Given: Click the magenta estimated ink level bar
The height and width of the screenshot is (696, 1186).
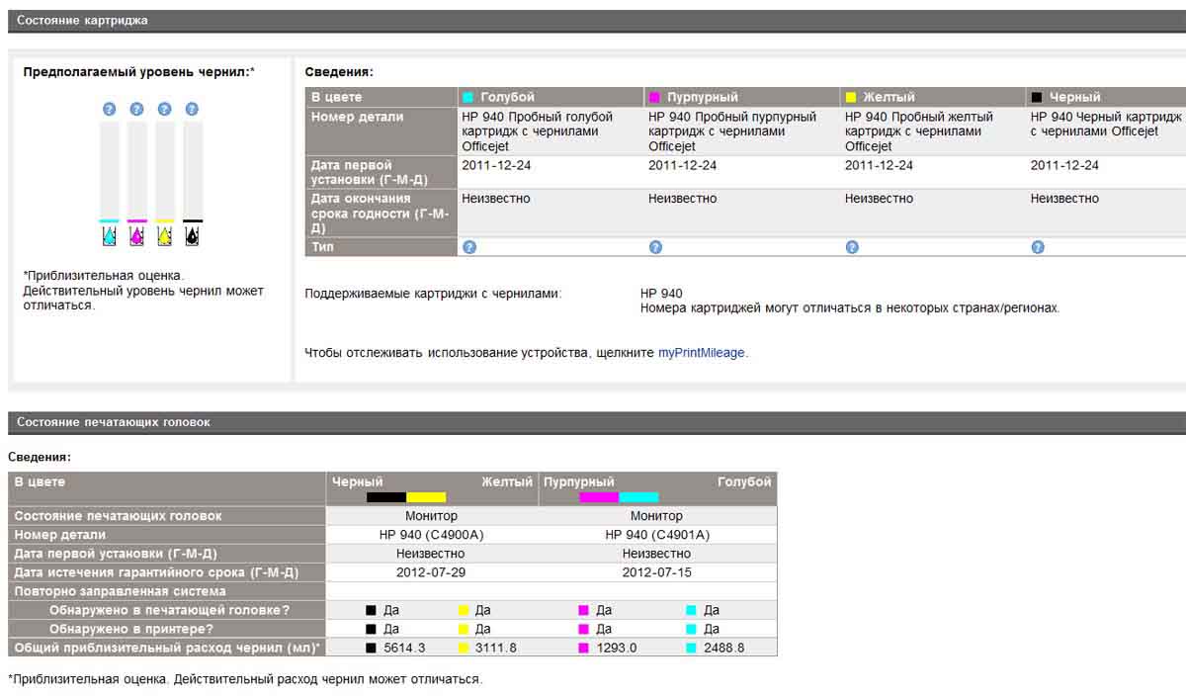Looking at the screenshot, I should 137,172.
